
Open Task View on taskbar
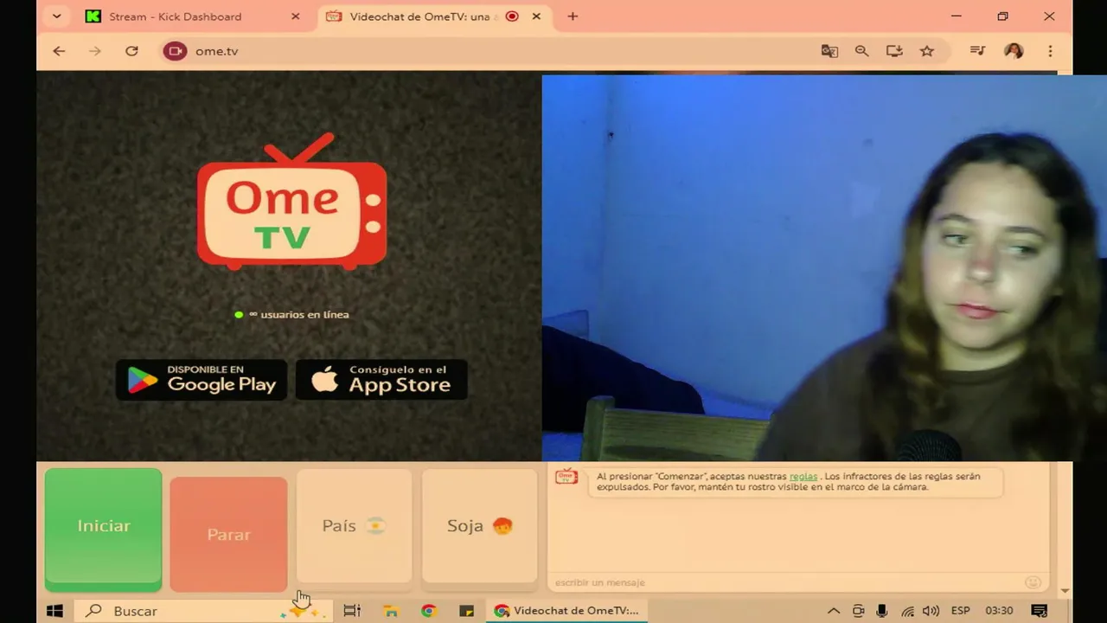tap(352, 611)
